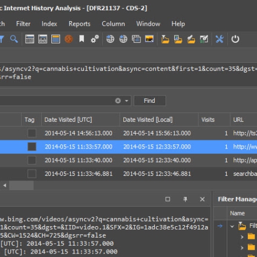Viewport: 257px width, 257px height.
Task: Click the picture image viewer icon
Action: click(149, 39)
